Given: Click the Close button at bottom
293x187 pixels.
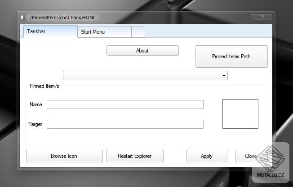Looking at the screenshot, I should pyautogui.click(x=251, y=156).
